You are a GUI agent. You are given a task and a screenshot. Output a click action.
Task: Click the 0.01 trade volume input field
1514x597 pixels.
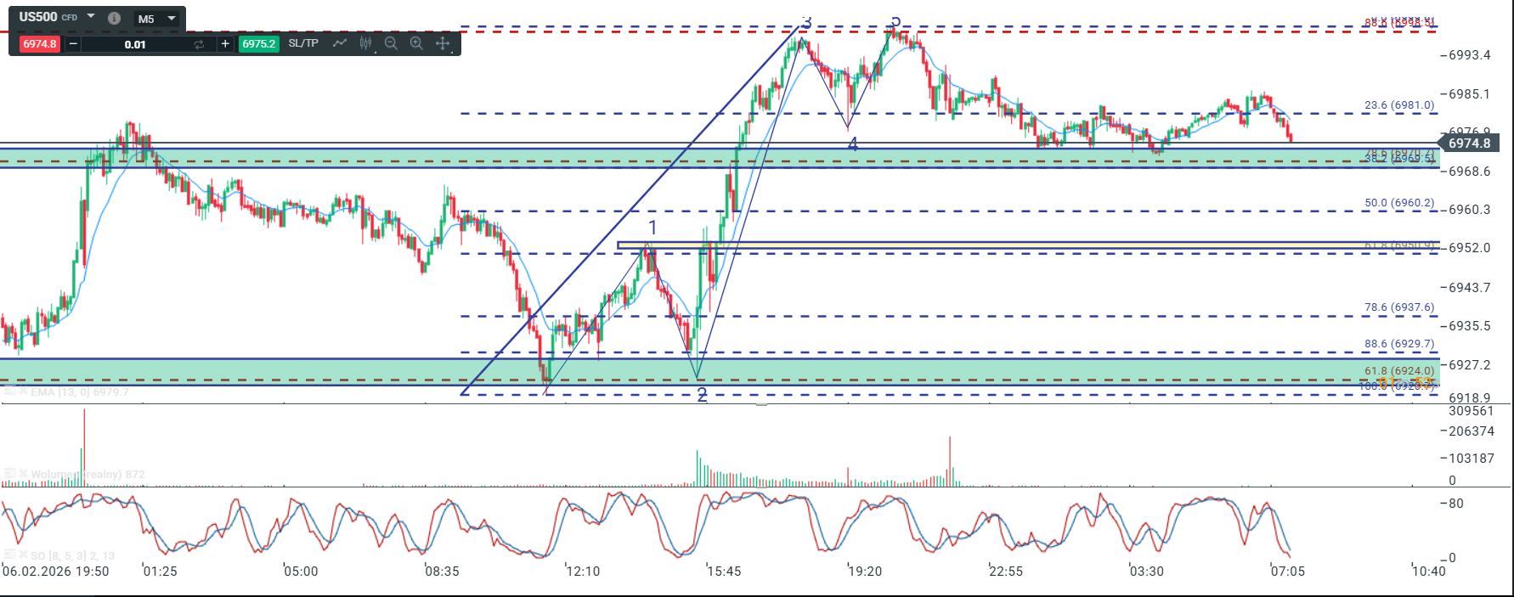(135, 44)
